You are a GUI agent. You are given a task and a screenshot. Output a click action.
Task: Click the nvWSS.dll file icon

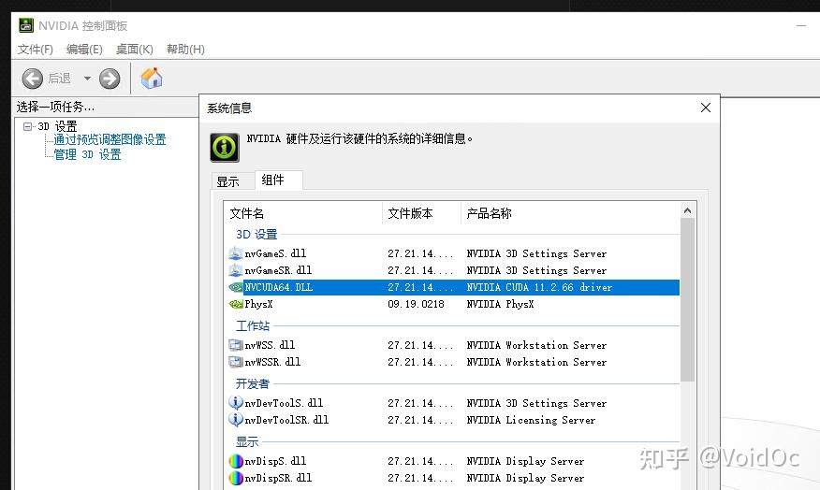point(236,345)
